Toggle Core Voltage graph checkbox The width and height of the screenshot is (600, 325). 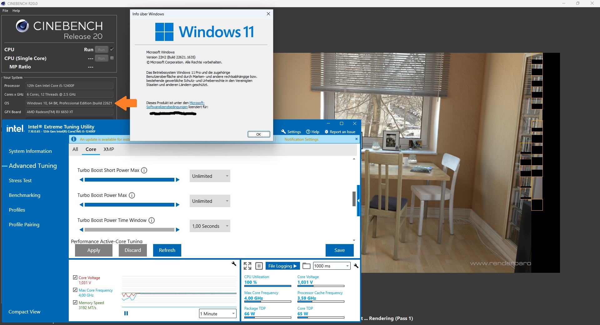click(x=75, y=277)
